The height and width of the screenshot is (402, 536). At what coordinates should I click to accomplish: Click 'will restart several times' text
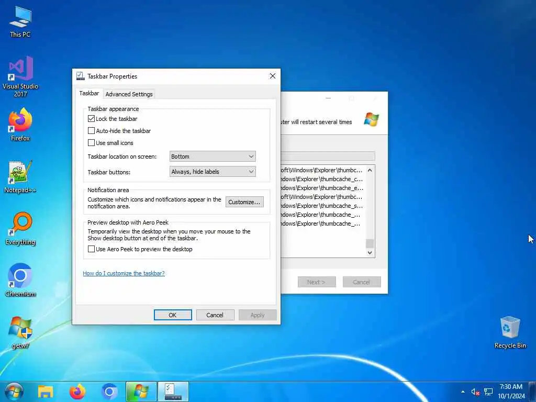coord(321,122)
